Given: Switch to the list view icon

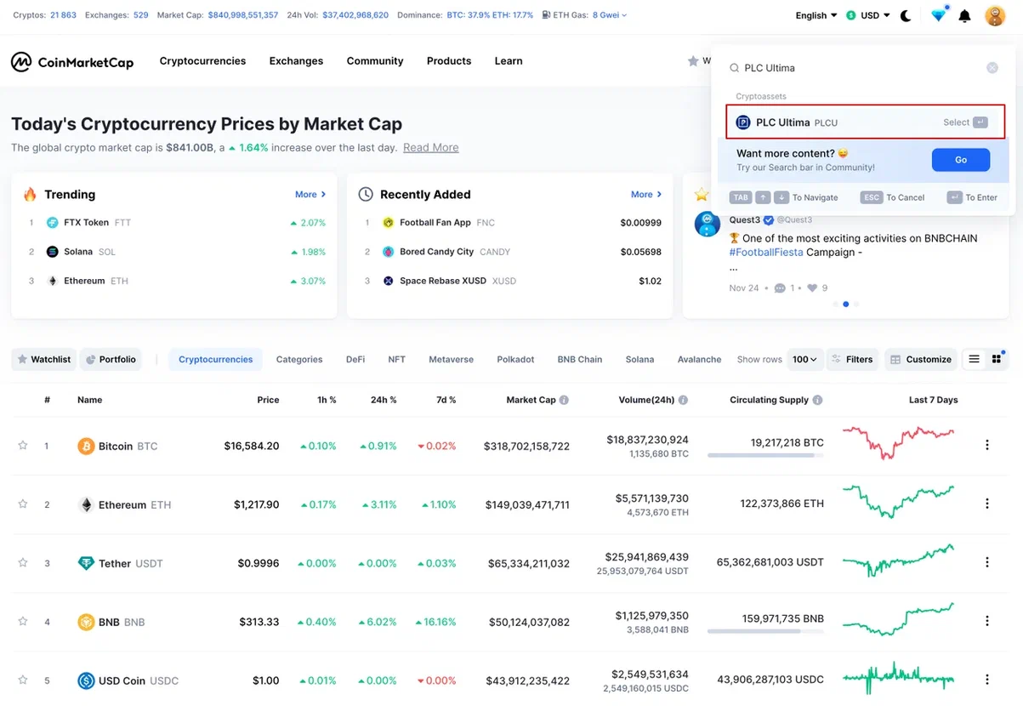Looking at the screenshot, I should pos(975,359).
